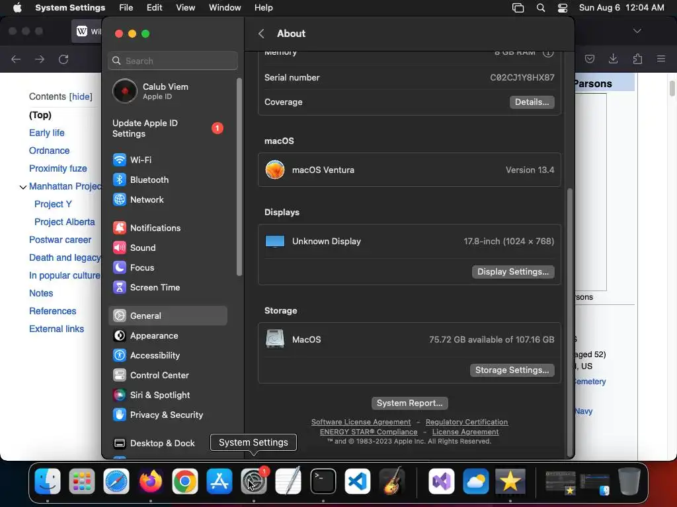Viewport: 677px width, 507px height.
Task: Launch Visual Studio Code from Dock
Action: point(358,481)
